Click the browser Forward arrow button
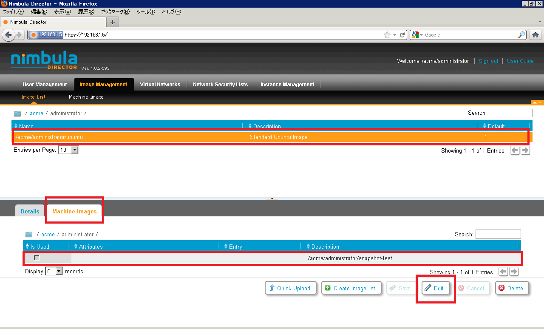 pos(20,35)
